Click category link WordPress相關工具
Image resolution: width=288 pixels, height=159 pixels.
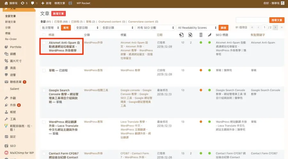96,90
